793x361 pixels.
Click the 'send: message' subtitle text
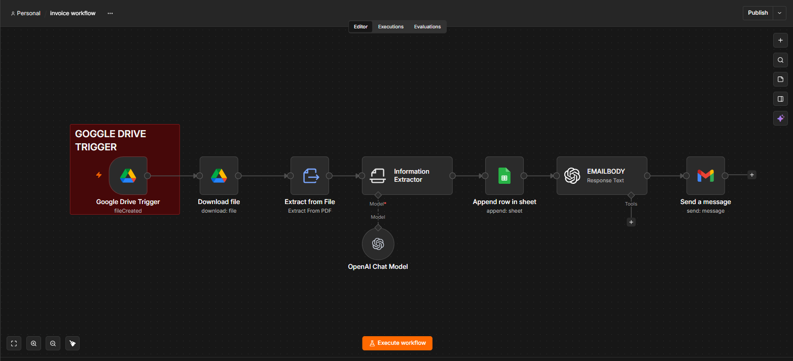click(706, 211)
